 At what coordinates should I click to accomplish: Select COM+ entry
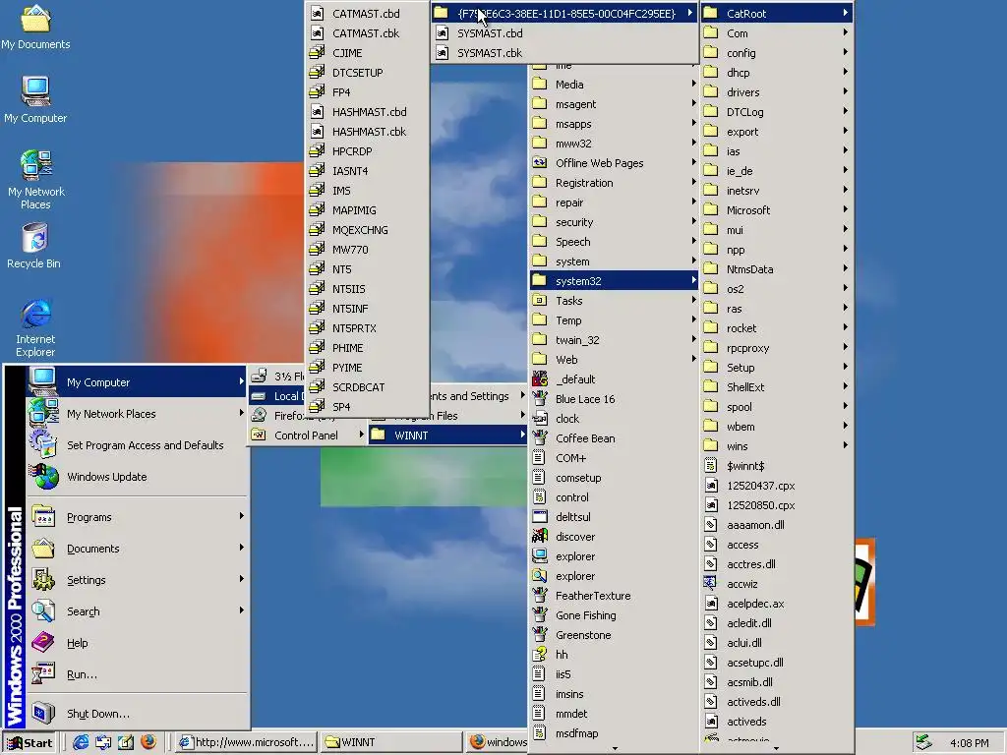pos(614,458)
